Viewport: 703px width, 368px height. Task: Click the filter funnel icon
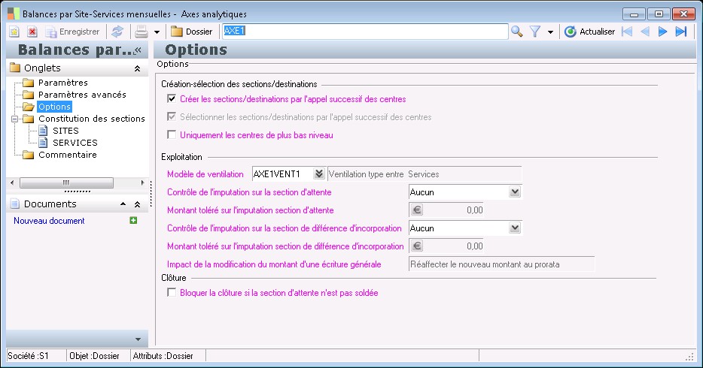[x=535, y=32]
